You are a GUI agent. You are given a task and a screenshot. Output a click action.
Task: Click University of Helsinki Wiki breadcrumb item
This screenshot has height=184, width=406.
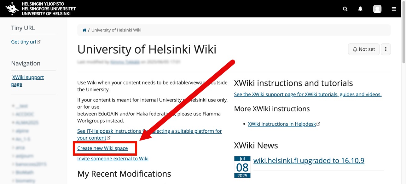tap(116, 30)
